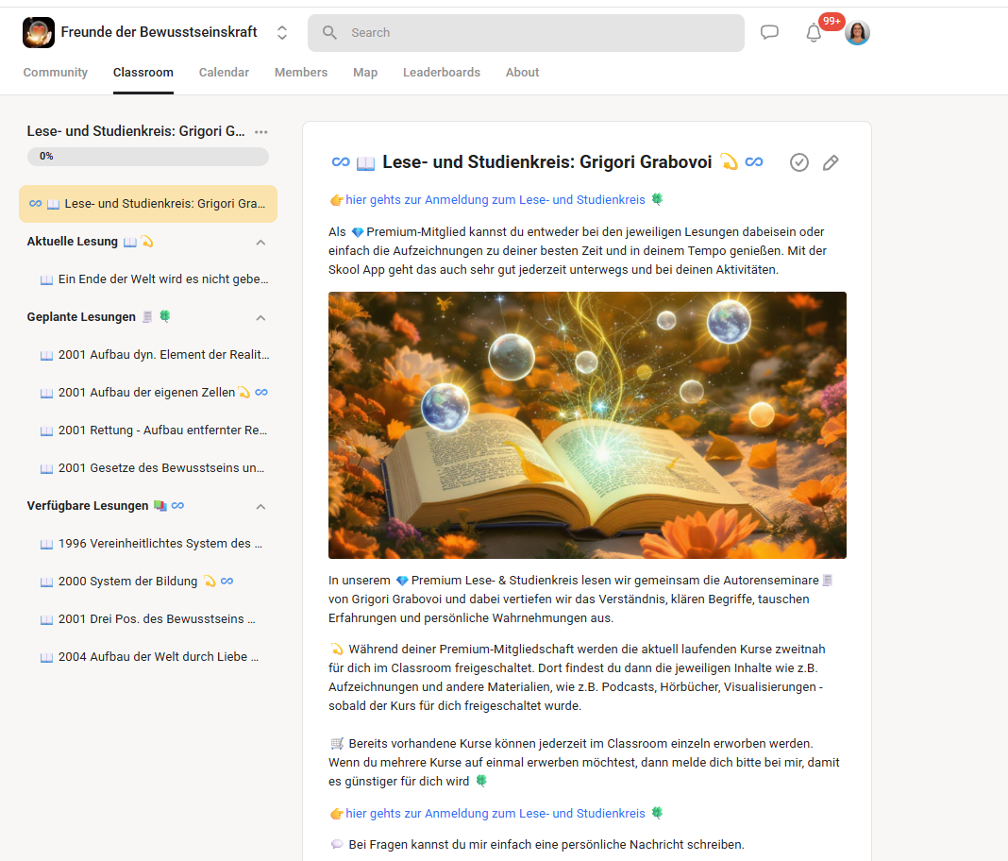1008x861 pixels.
Task: Click the Aktuelle Lesung section heading
Action: (x=73, y=242)
